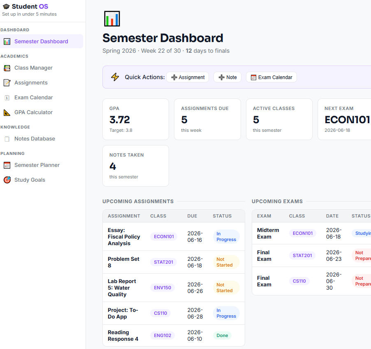Click the ENG102 class tag
371x349 pixels.
pyautogui.click(x=162, y=336)
